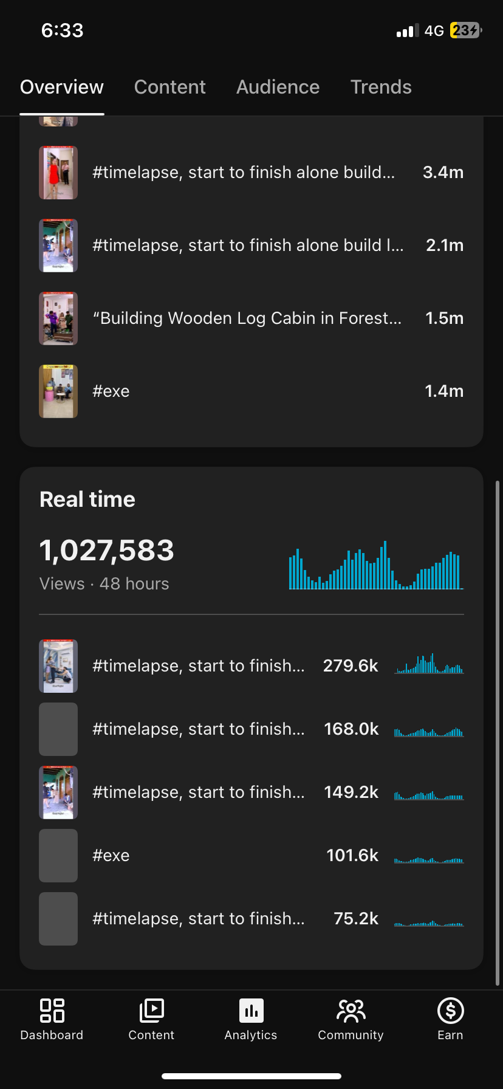This screenshot has height=1089, width=503.
Task: Open the 3.4m views timelapse video
Action: tap(243, 173)
